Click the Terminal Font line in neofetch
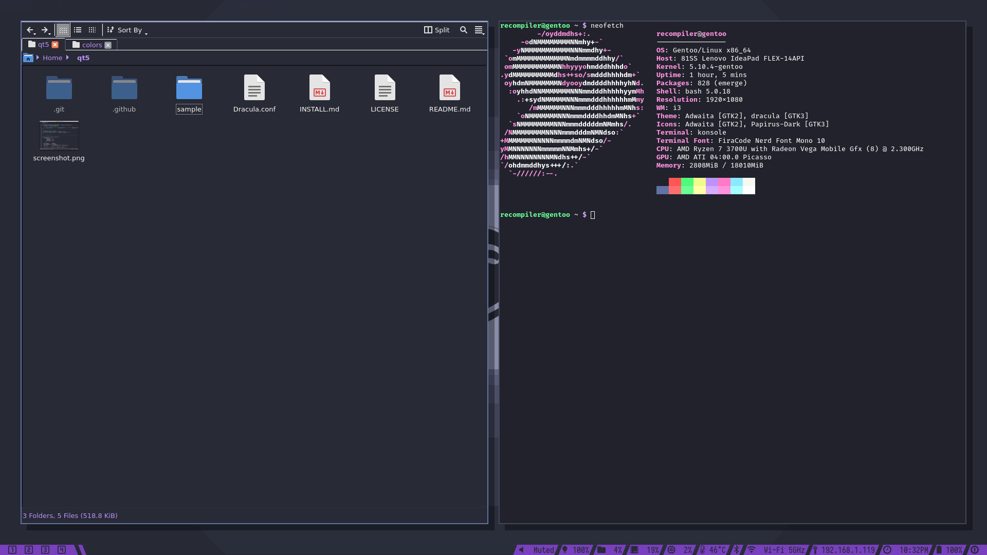Image resolution: width=987 pixels, height=555 pixels. [740, 141]
